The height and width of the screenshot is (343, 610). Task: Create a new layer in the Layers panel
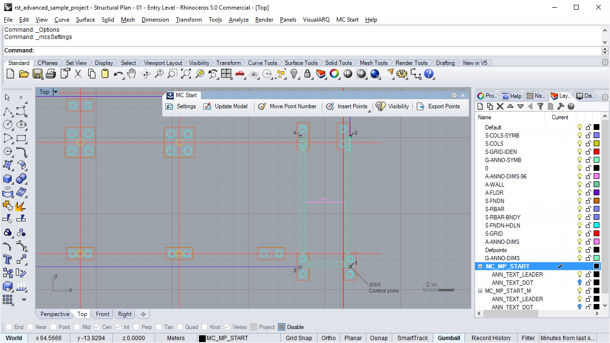tap(480, 106)
